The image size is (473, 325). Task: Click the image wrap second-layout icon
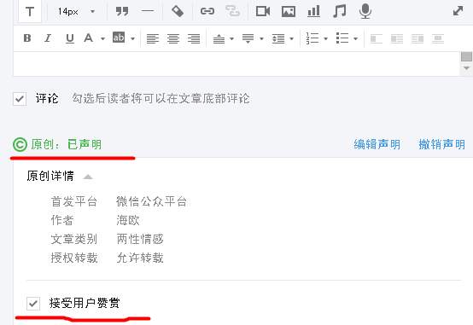pyautogui.click(x=397, y=38)
